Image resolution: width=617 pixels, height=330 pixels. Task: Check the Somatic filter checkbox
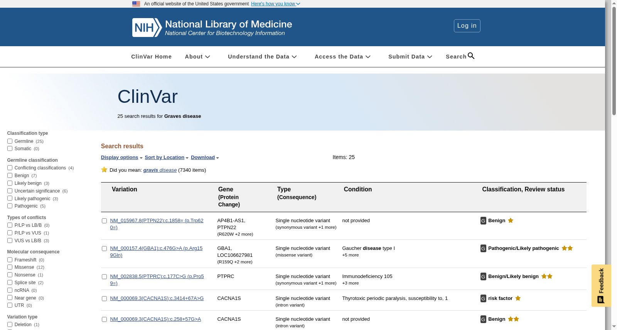pyautogui.click(x=10, y=149)
